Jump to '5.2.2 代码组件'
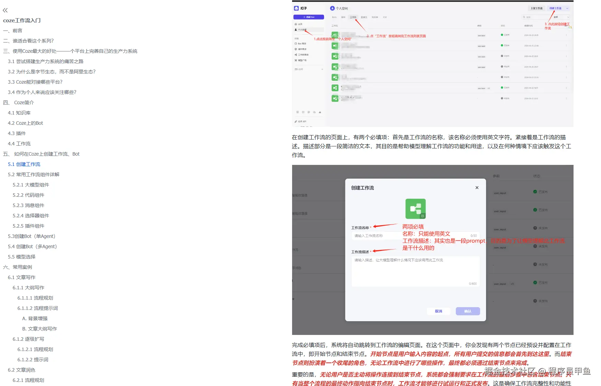This screenshot has height=386, width=601. pos(28,195)
